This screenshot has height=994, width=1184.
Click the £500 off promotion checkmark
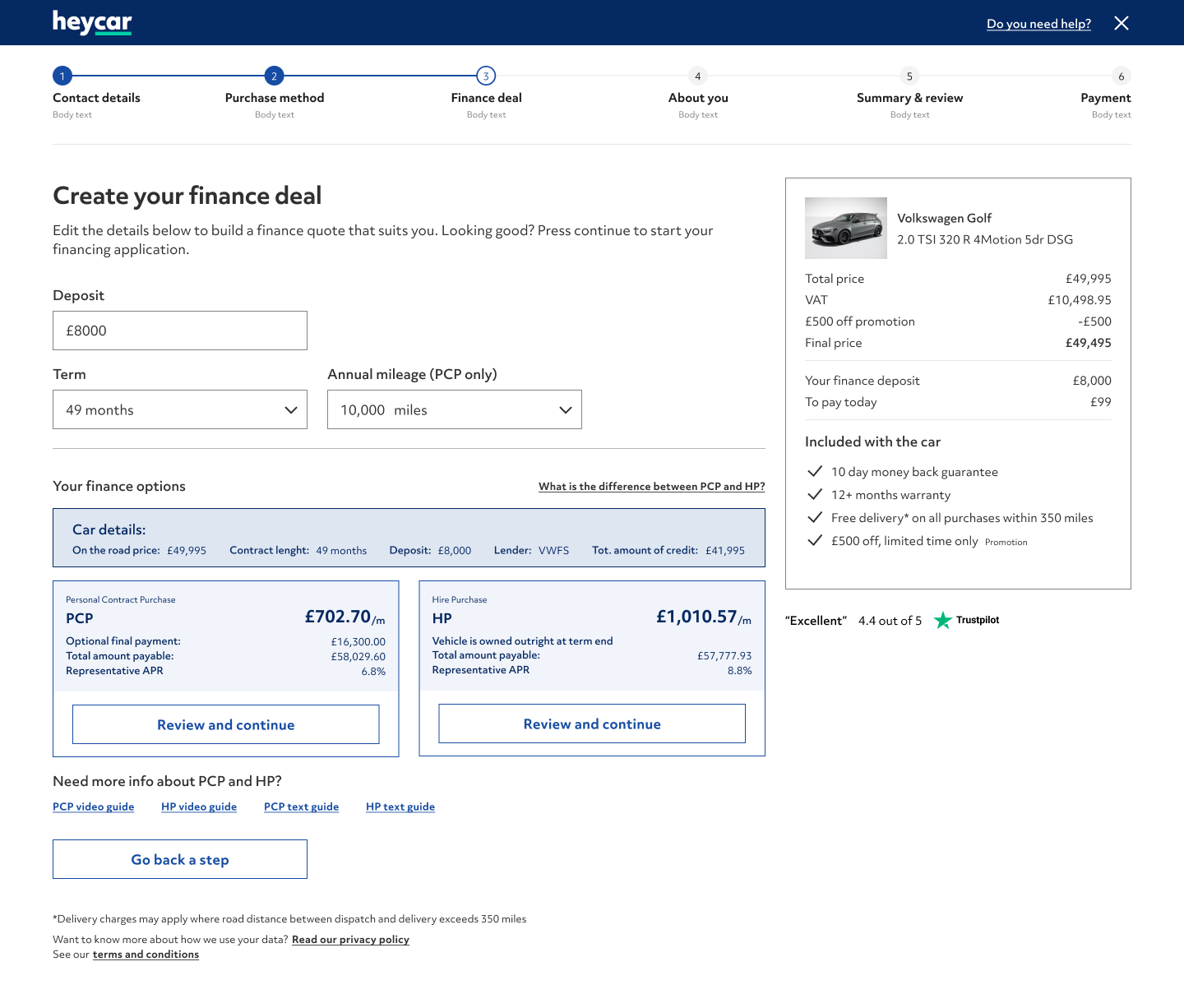pos(815,540)
